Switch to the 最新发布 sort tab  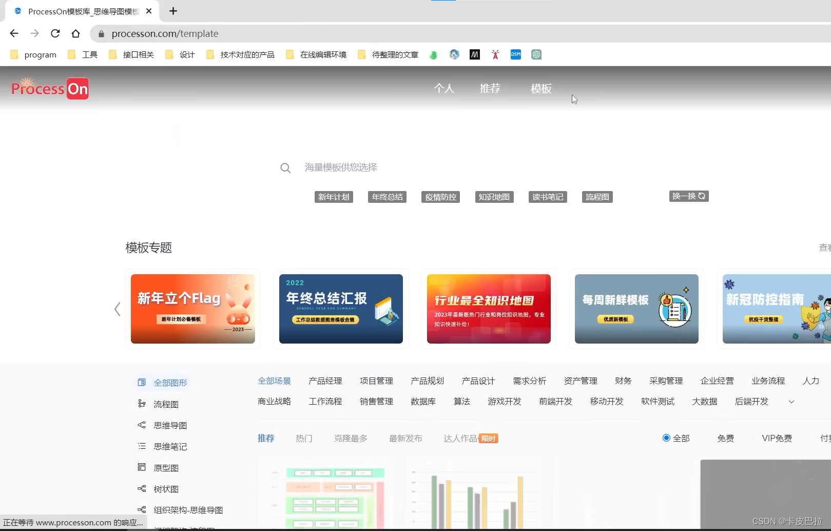click(x=405, y=438)
